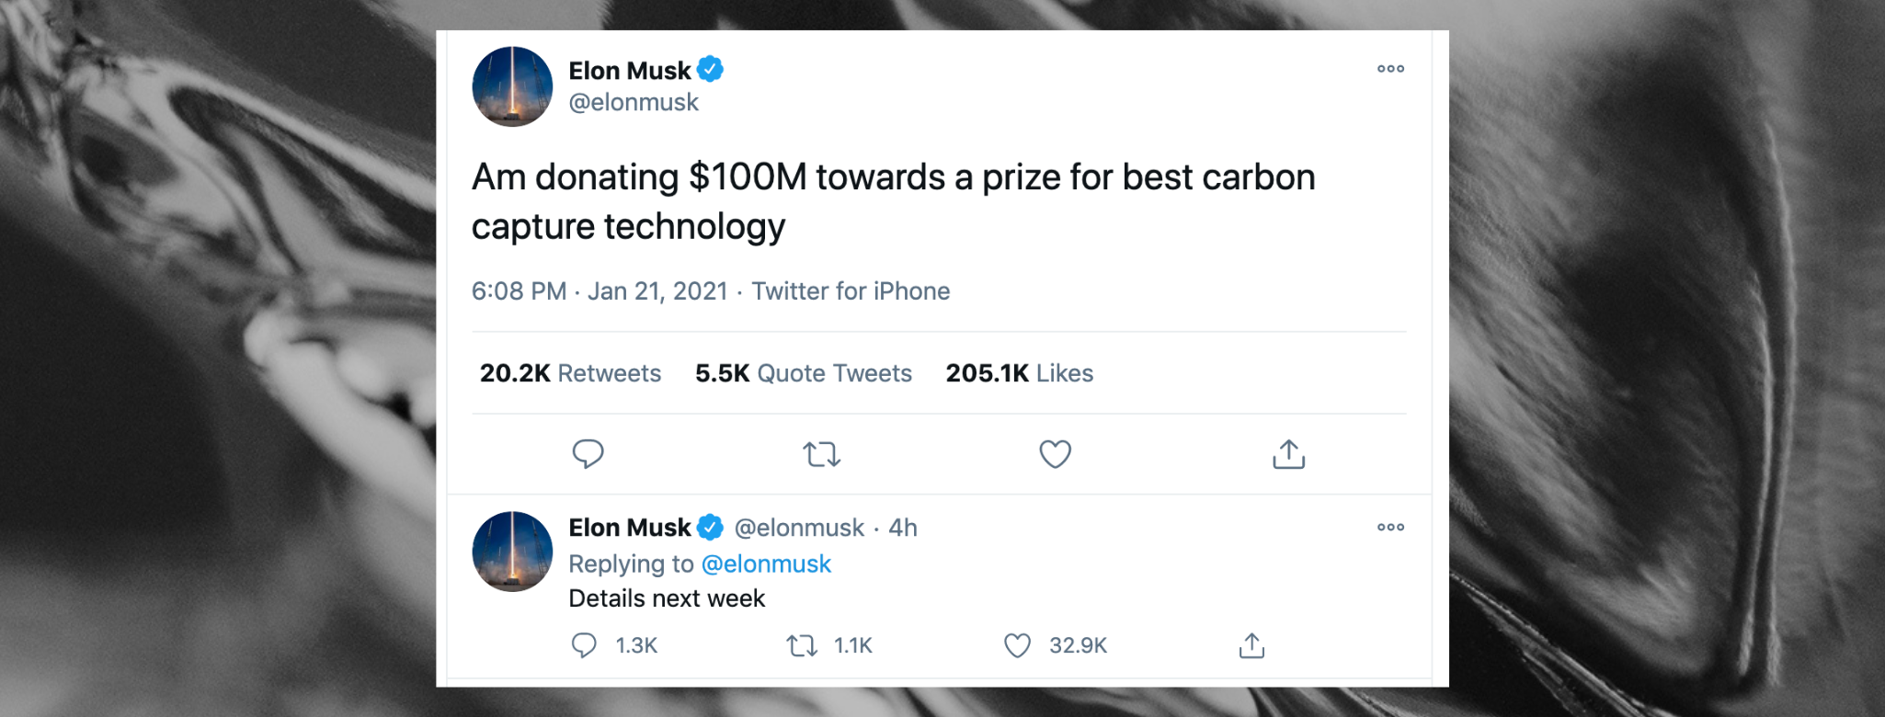Retweet the 'Details next week' reply

[802, 646]
